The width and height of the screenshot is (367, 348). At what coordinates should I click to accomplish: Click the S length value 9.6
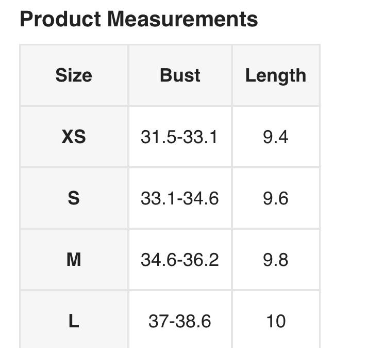(x=275, y=198)
